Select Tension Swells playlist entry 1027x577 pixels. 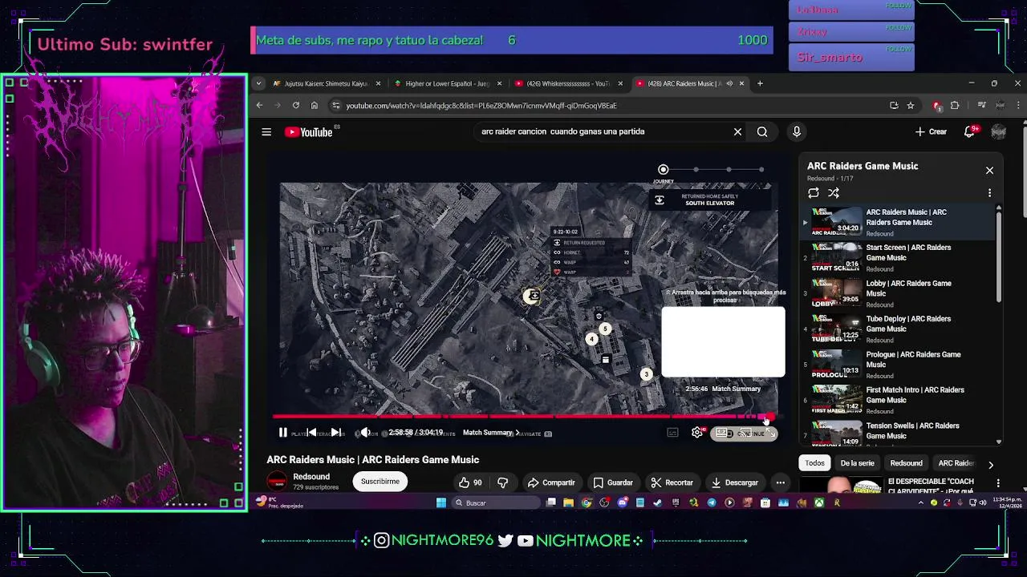click(x=899, y=433)
